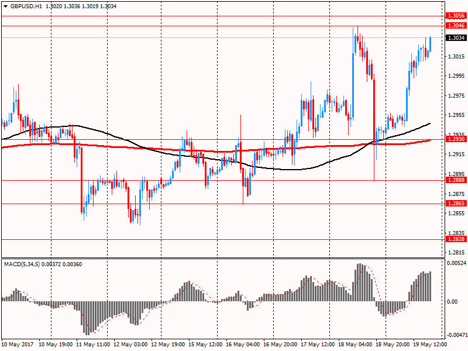Click the 1.2915 price axis value
Image resolution: width=468 pixels, height=351 pixels.
pyautogui.click(x=457, y=154)
